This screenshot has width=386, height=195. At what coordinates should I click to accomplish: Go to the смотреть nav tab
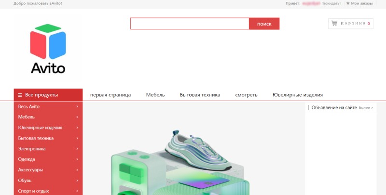246,95
